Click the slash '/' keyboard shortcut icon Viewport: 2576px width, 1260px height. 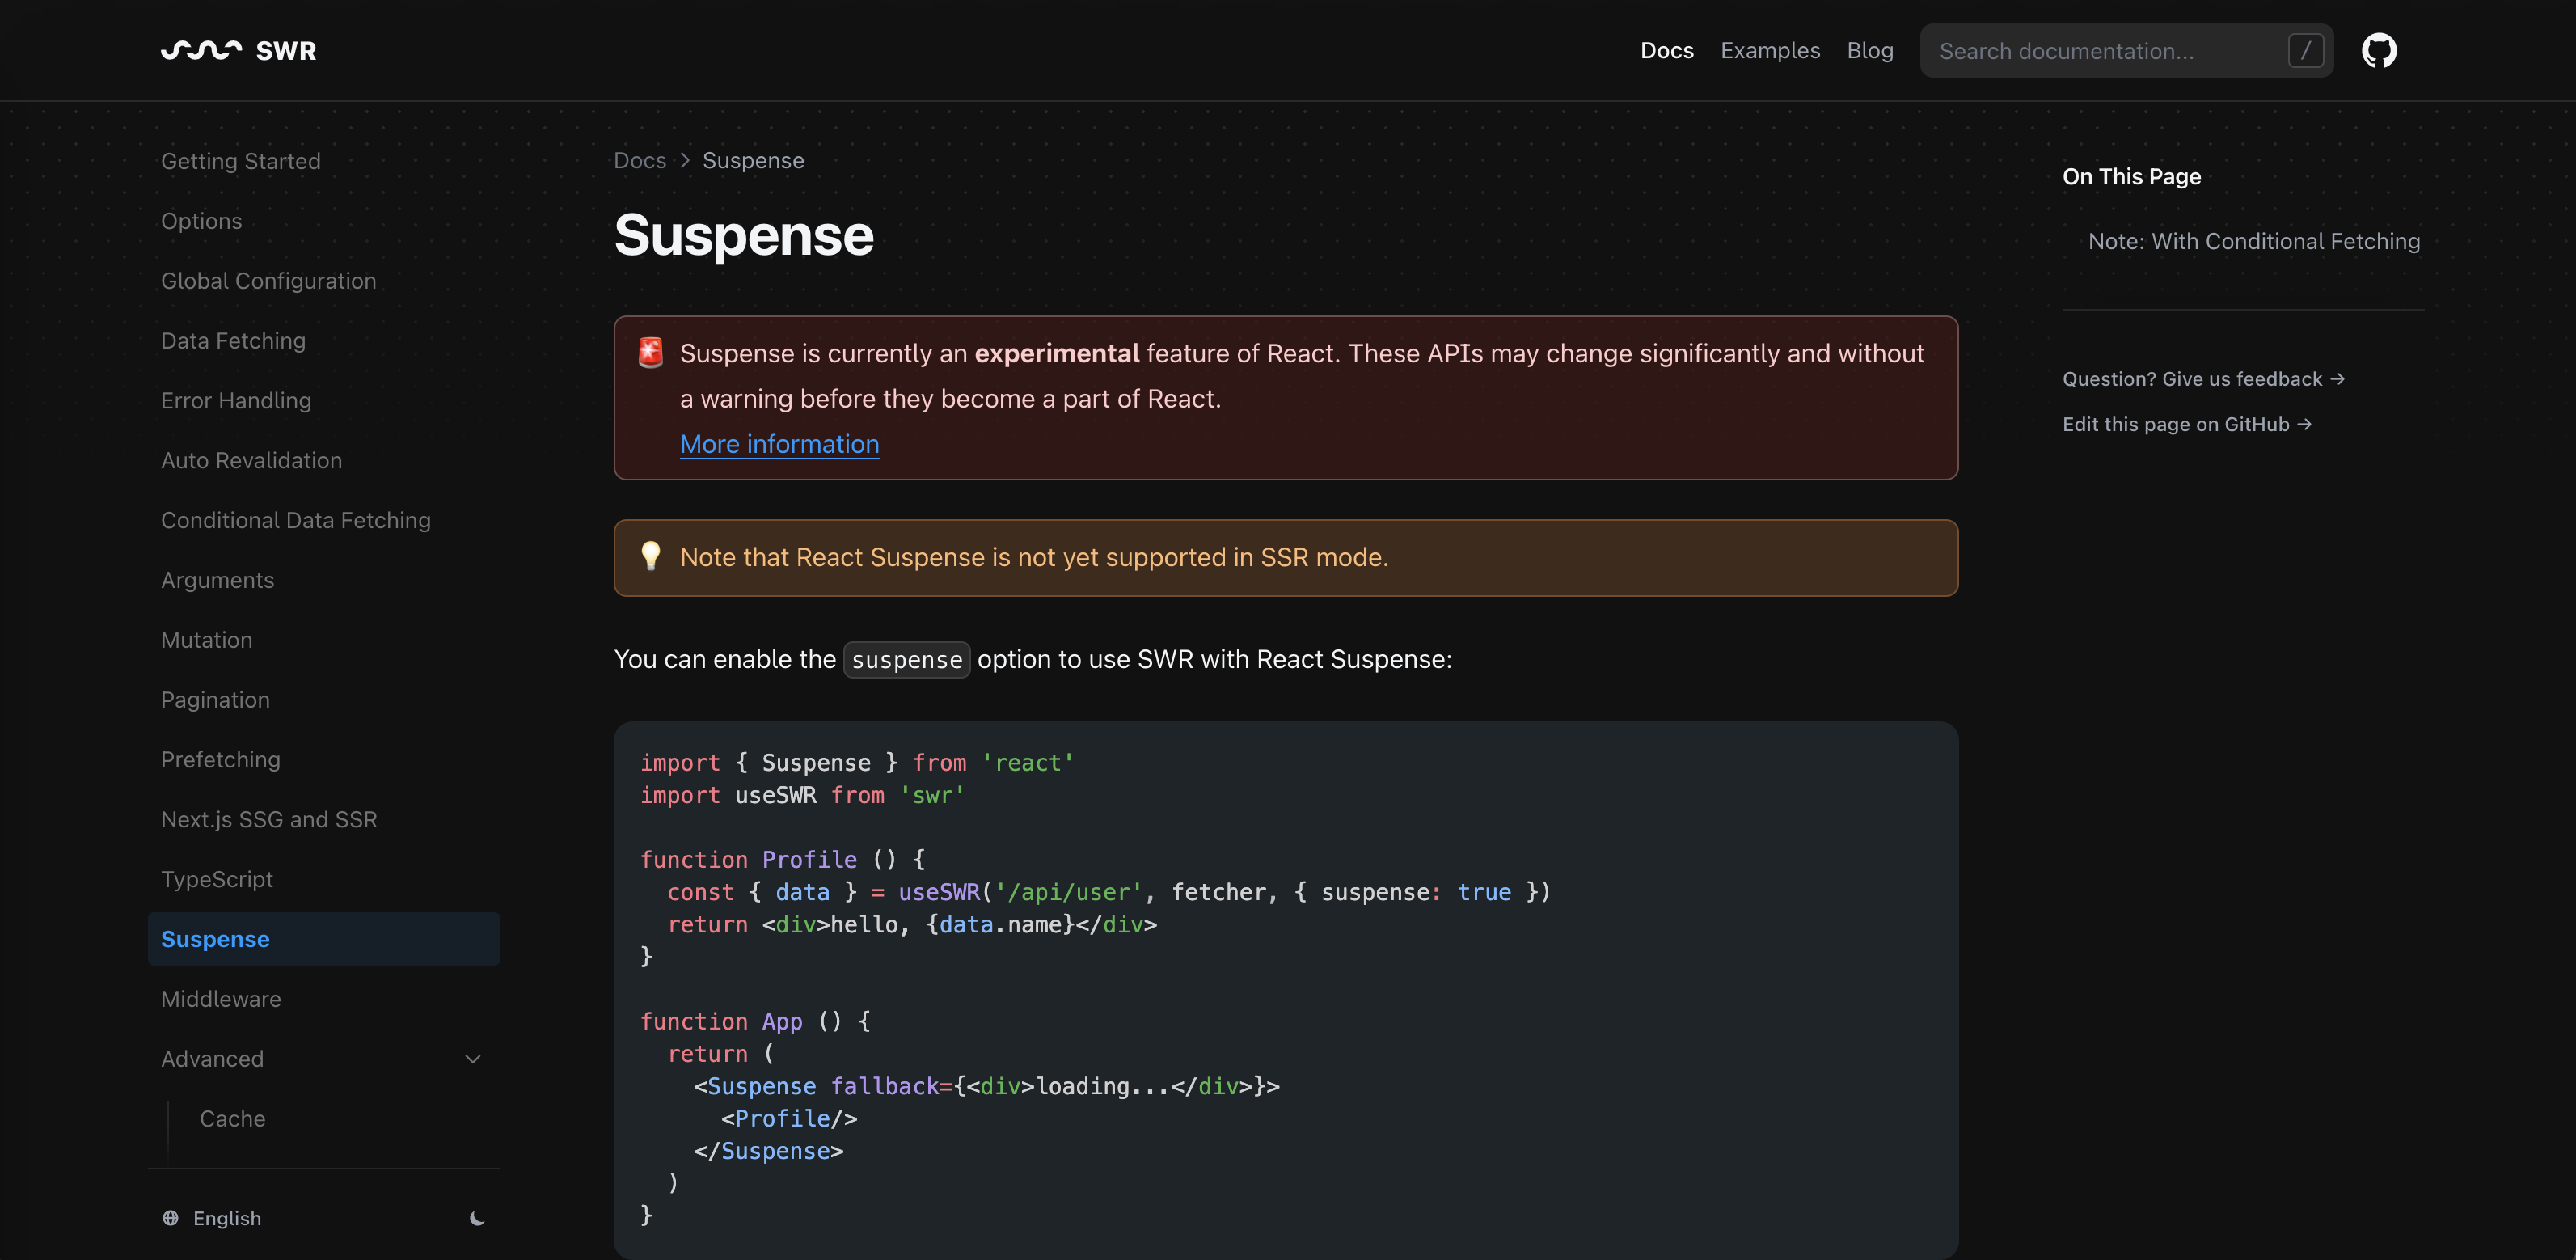pyautogui.click(x=2307, y=51)
